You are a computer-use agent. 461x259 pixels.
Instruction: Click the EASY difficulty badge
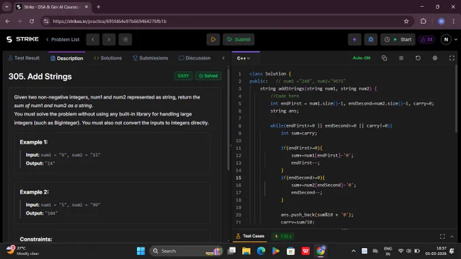tap(184, 76)
